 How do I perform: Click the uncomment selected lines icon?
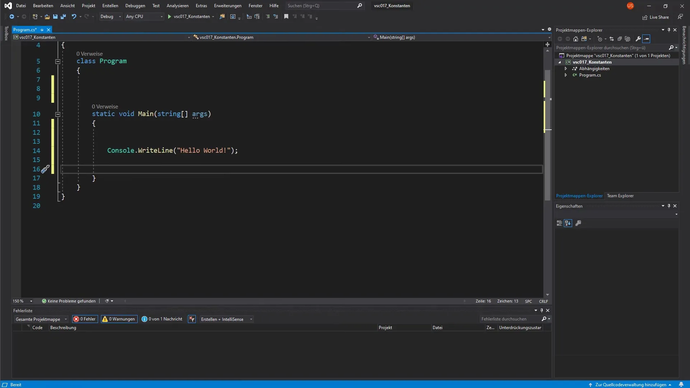[276, 17]
